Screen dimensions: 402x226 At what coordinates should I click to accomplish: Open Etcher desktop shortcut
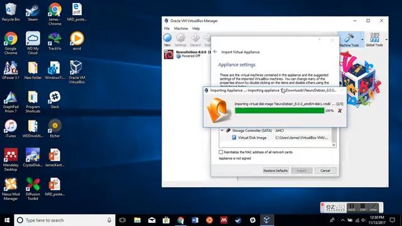tap(55, 129)
